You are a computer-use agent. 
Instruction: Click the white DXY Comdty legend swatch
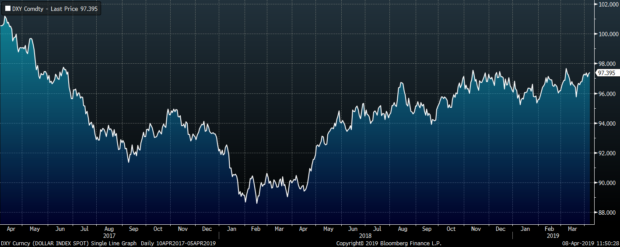click(x=8, y=8)
